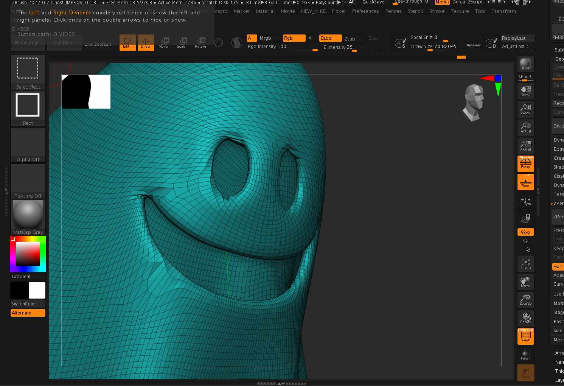
Task: Click the Scale transform icon
Action: pos(182,43)
